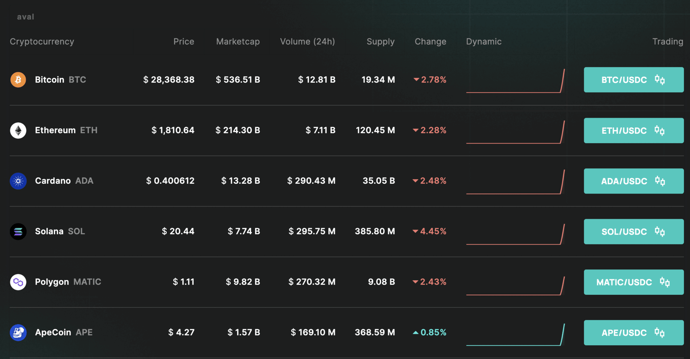The height and width of the screenshot is (359, 690).
Task: Click the Supply column header
Action: pyautogui.click(x=380, y=42)
